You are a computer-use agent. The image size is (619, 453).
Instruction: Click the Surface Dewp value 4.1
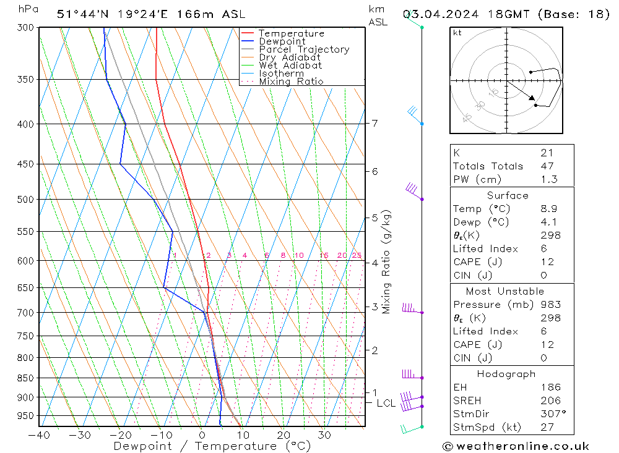548,222
